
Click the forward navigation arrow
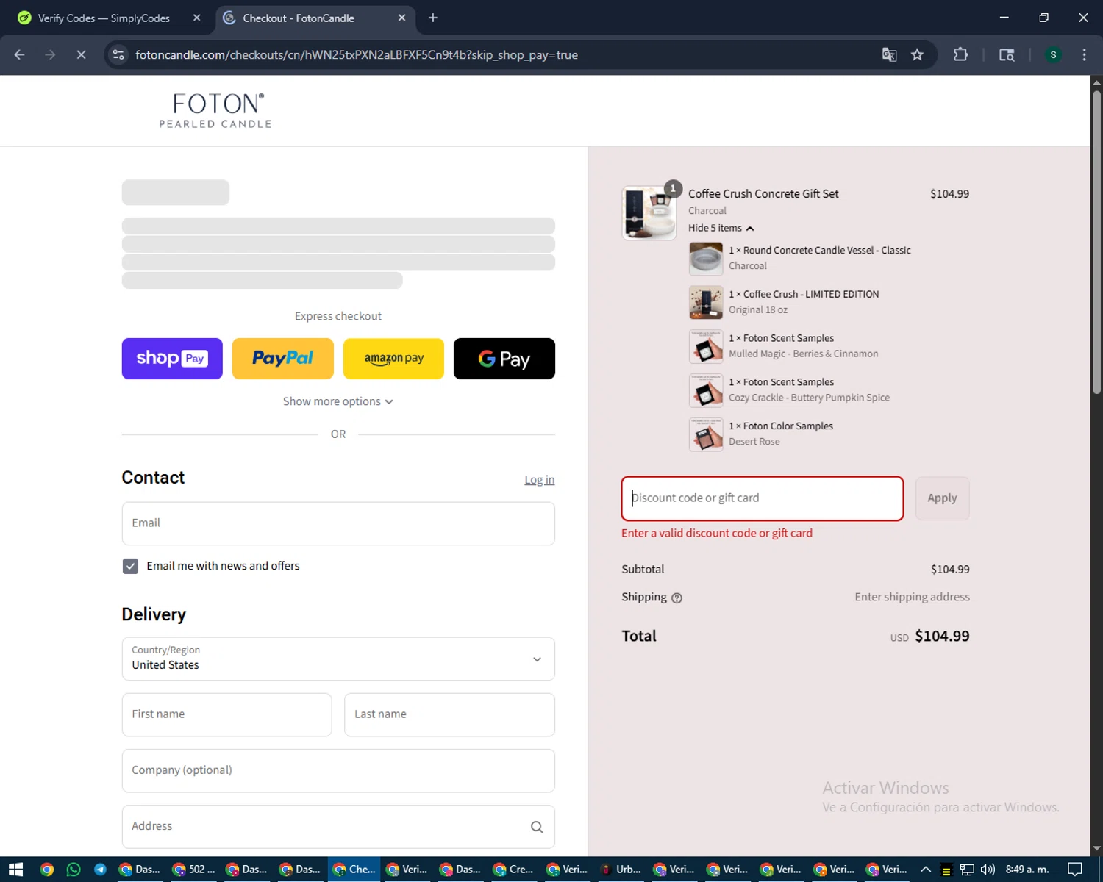point(50,54)
